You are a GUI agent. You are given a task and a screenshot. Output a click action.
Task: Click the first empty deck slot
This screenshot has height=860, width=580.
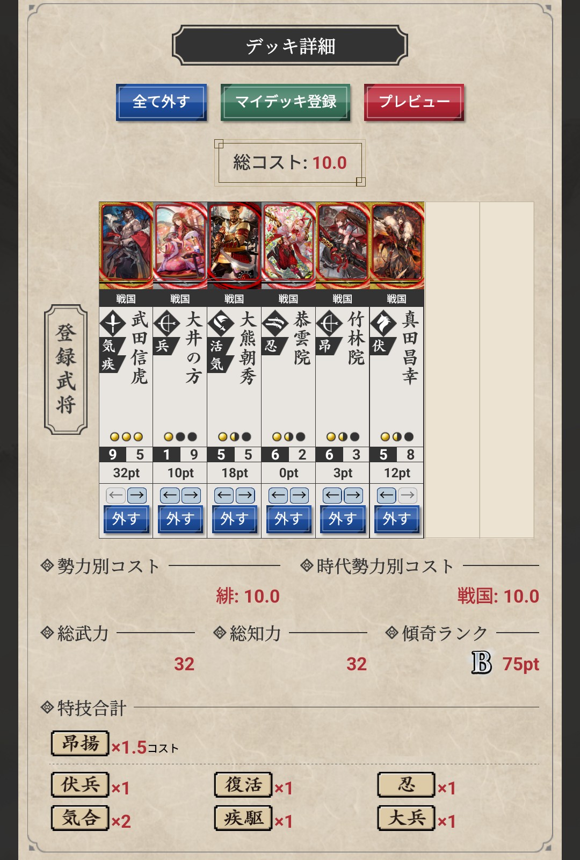coord(452,370)
